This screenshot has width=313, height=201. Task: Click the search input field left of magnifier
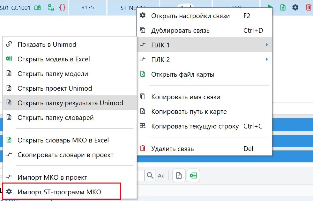tap(140, 176)
